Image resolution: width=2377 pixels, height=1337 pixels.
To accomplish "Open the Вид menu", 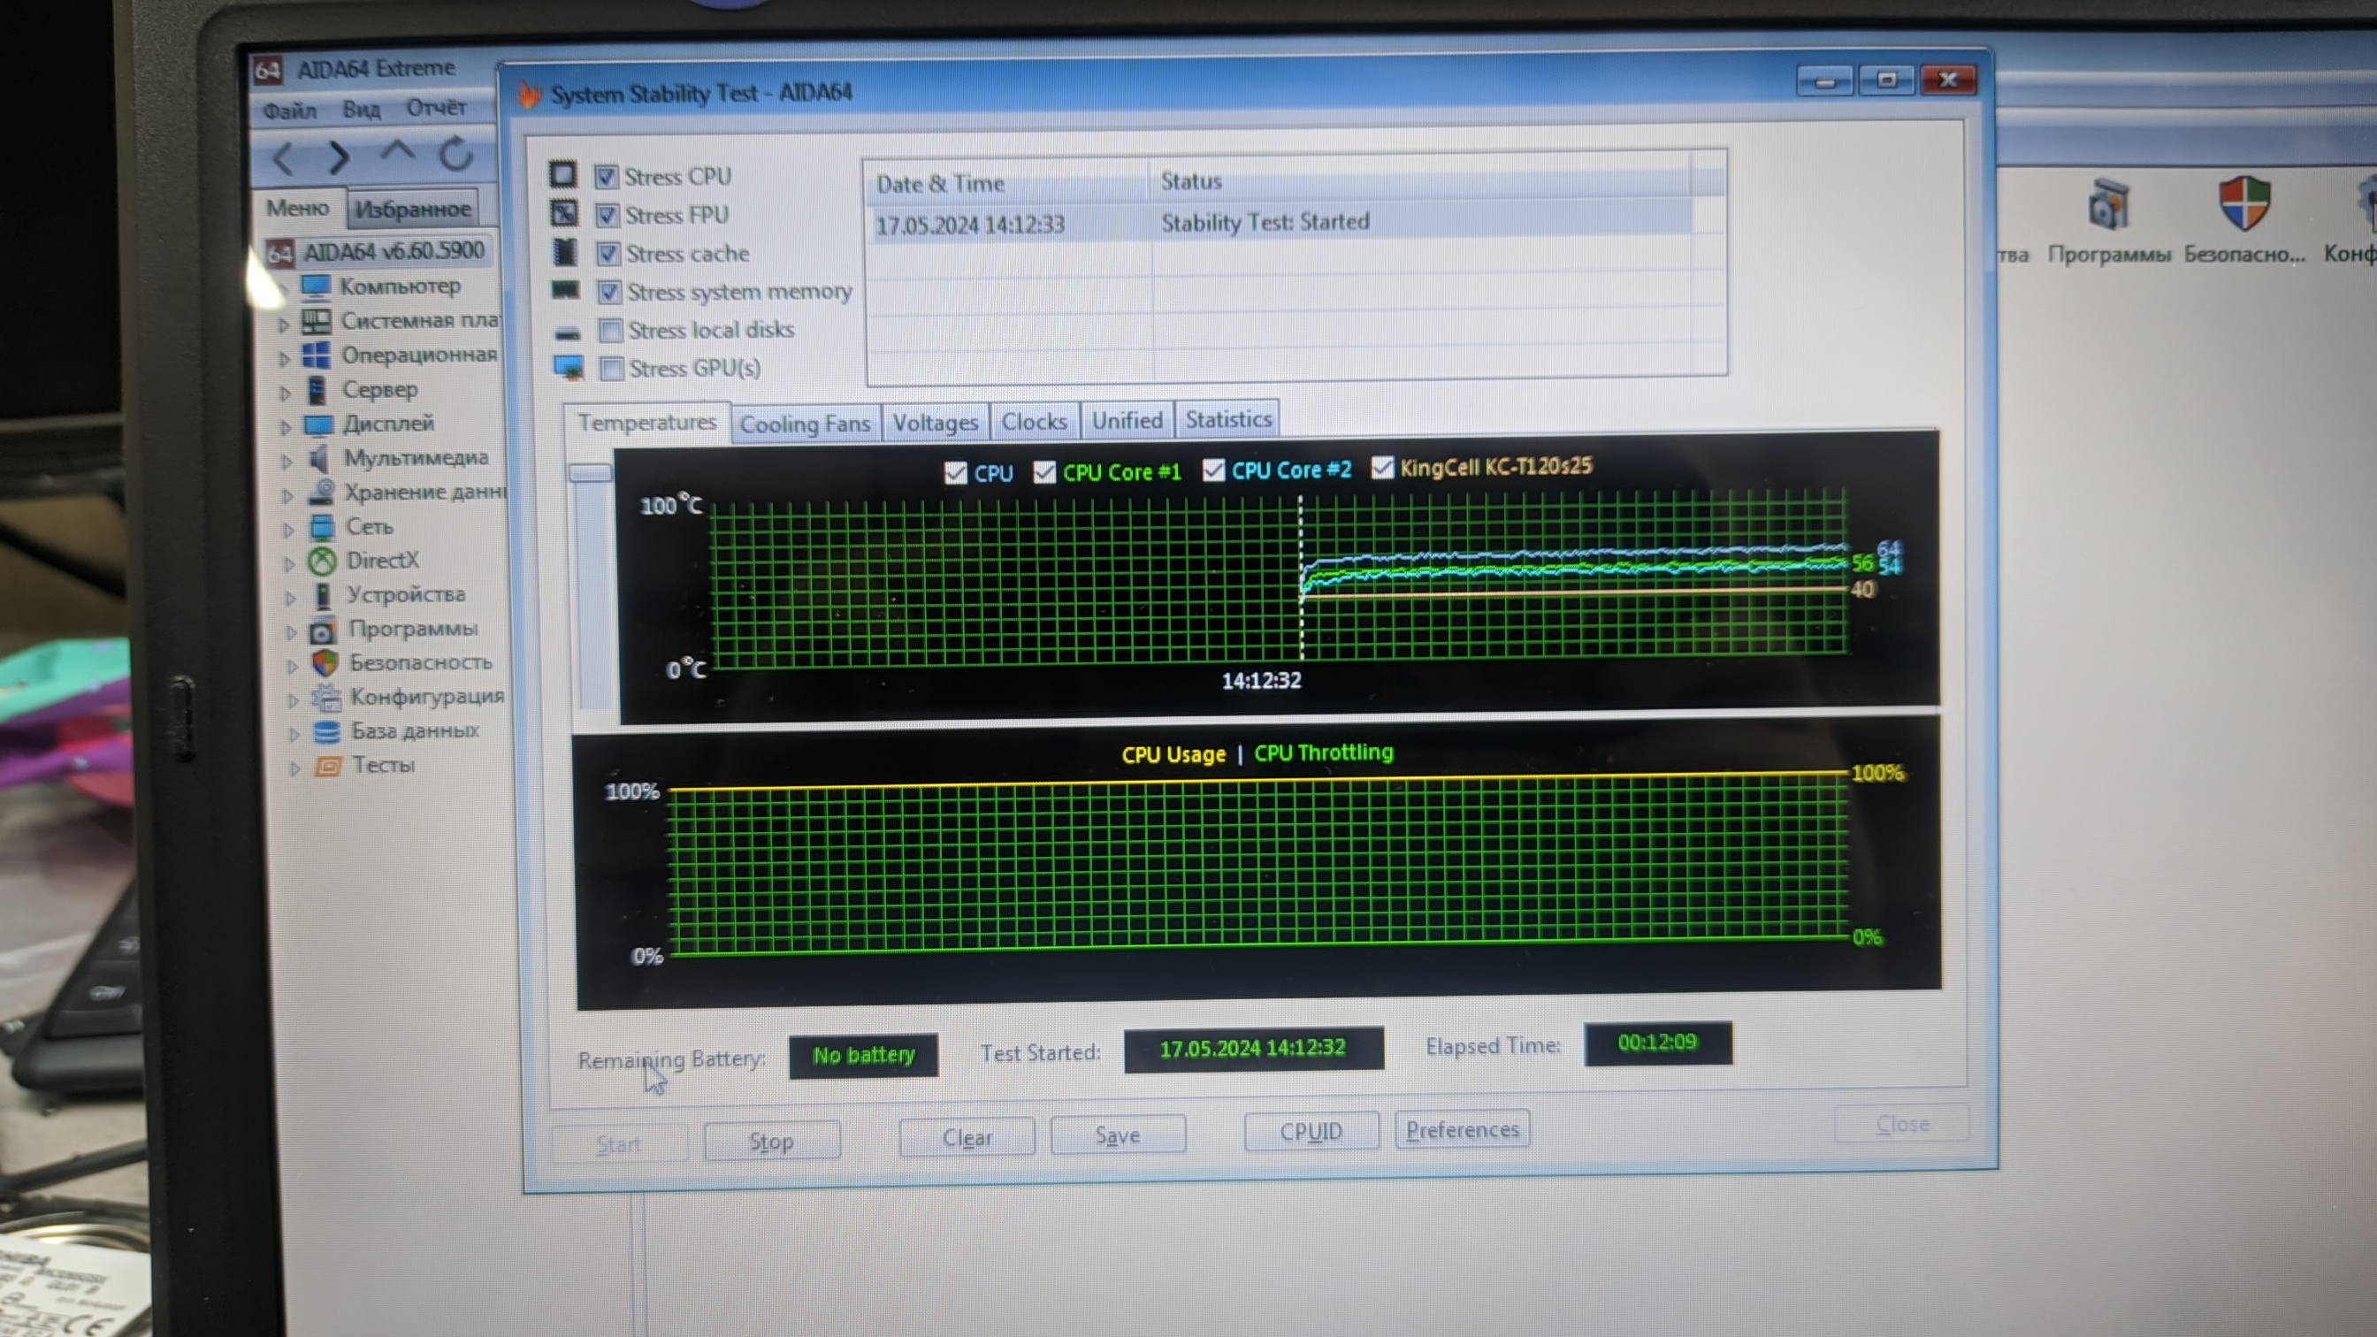I will coord(362,110).
